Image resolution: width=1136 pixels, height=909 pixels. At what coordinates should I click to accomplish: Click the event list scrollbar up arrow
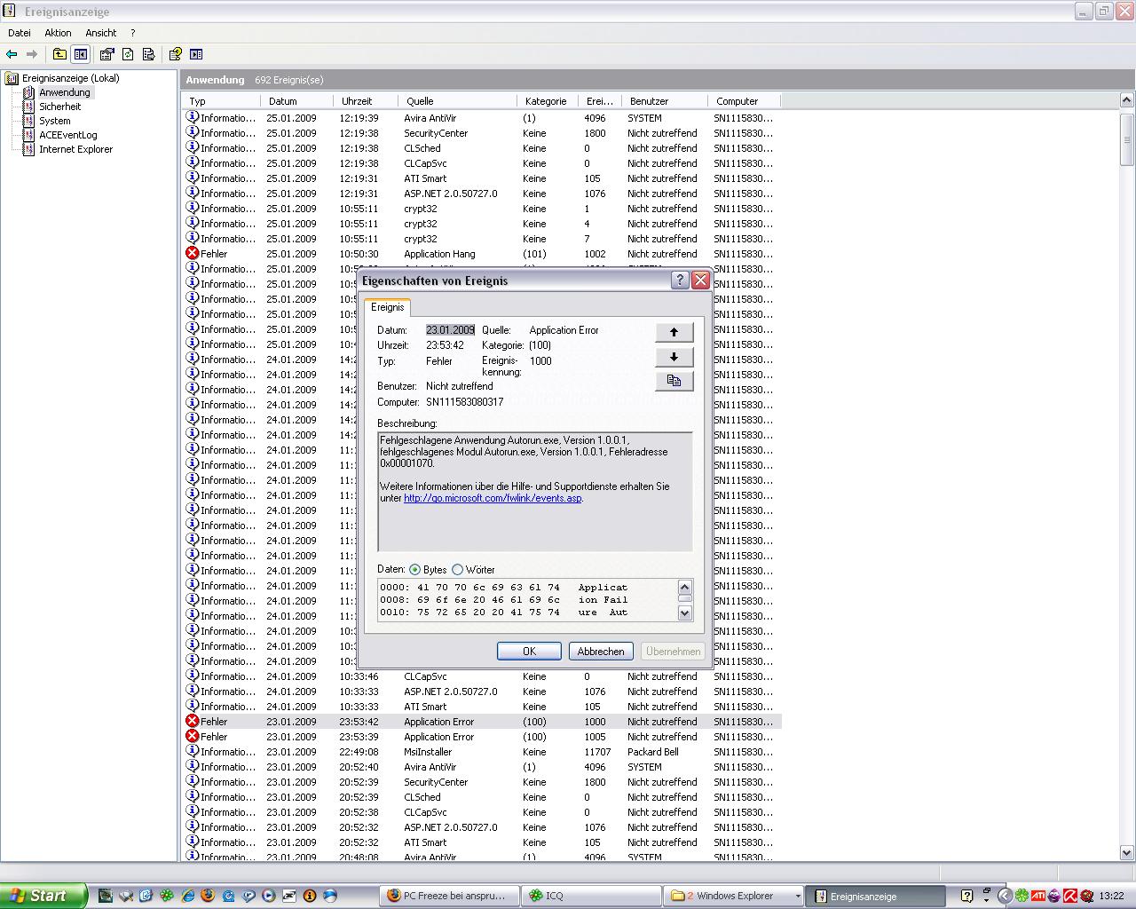[1127, 101]
